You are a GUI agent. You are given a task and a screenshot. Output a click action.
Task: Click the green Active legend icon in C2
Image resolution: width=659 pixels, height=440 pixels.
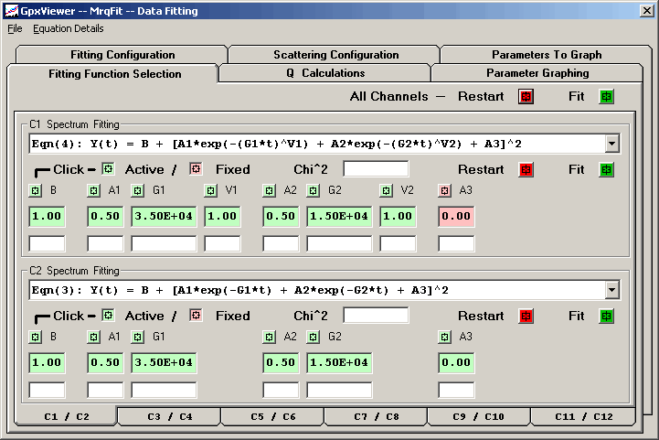pos(109,315)
